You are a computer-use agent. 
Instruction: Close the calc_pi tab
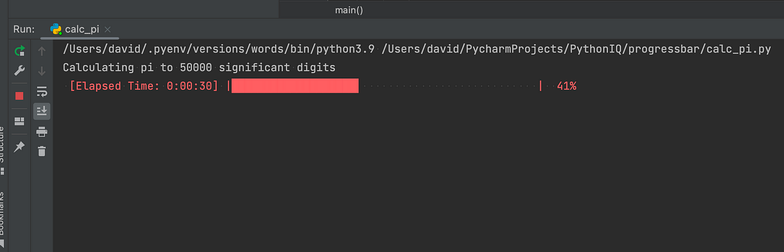(x=108, y=29)
